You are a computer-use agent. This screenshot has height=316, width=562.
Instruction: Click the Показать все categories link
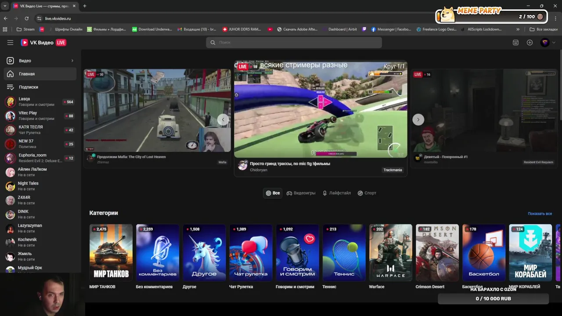[x=540, y=214]
